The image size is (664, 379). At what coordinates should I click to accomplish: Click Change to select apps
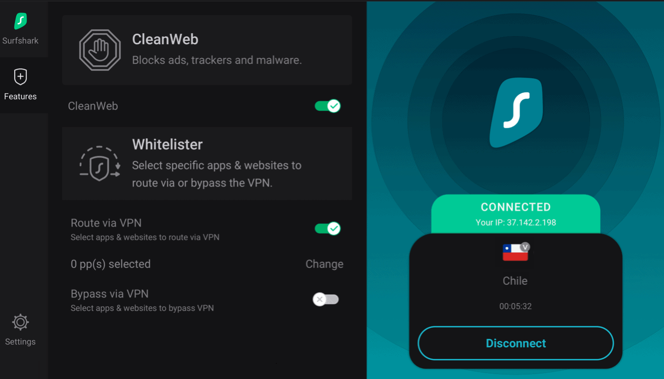pos(324,264)
